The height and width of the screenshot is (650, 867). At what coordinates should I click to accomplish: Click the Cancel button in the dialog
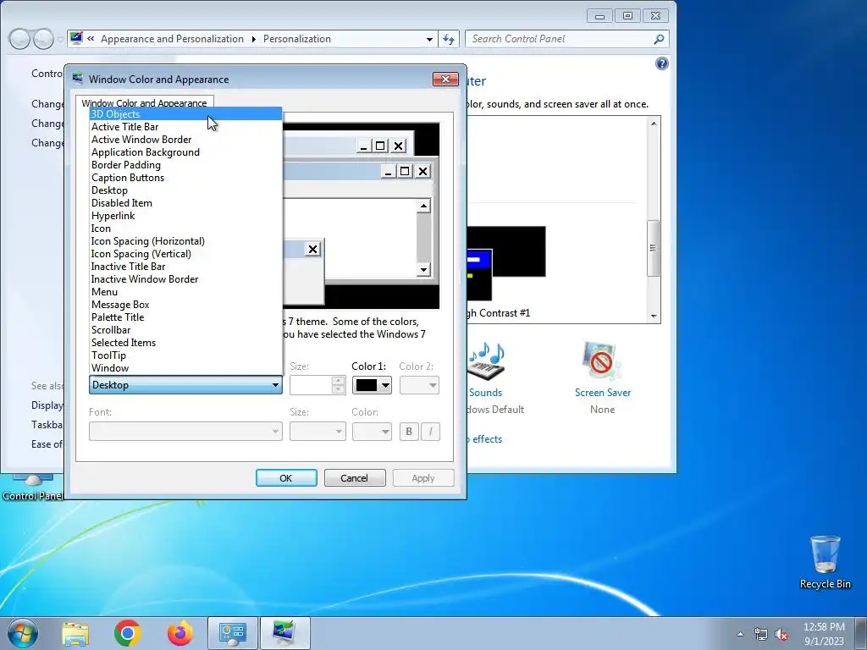[x=355, y=478]
